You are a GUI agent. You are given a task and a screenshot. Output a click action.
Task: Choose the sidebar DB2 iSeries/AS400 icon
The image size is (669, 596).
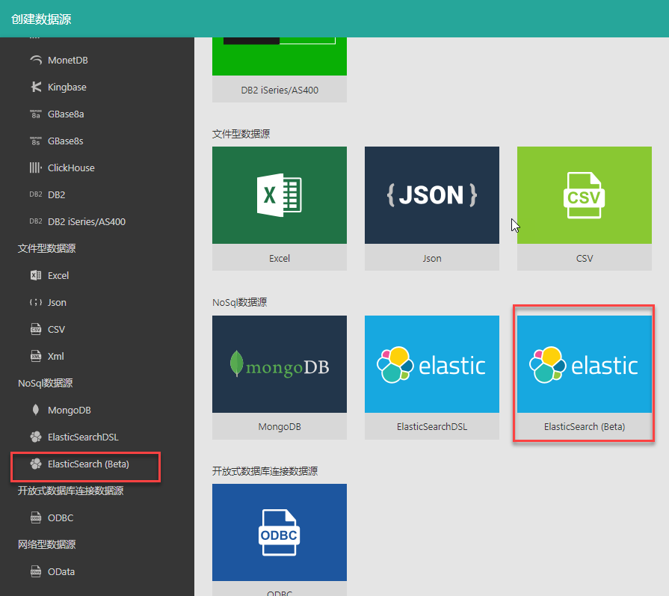pyautogui.click(x=36, y=221)
